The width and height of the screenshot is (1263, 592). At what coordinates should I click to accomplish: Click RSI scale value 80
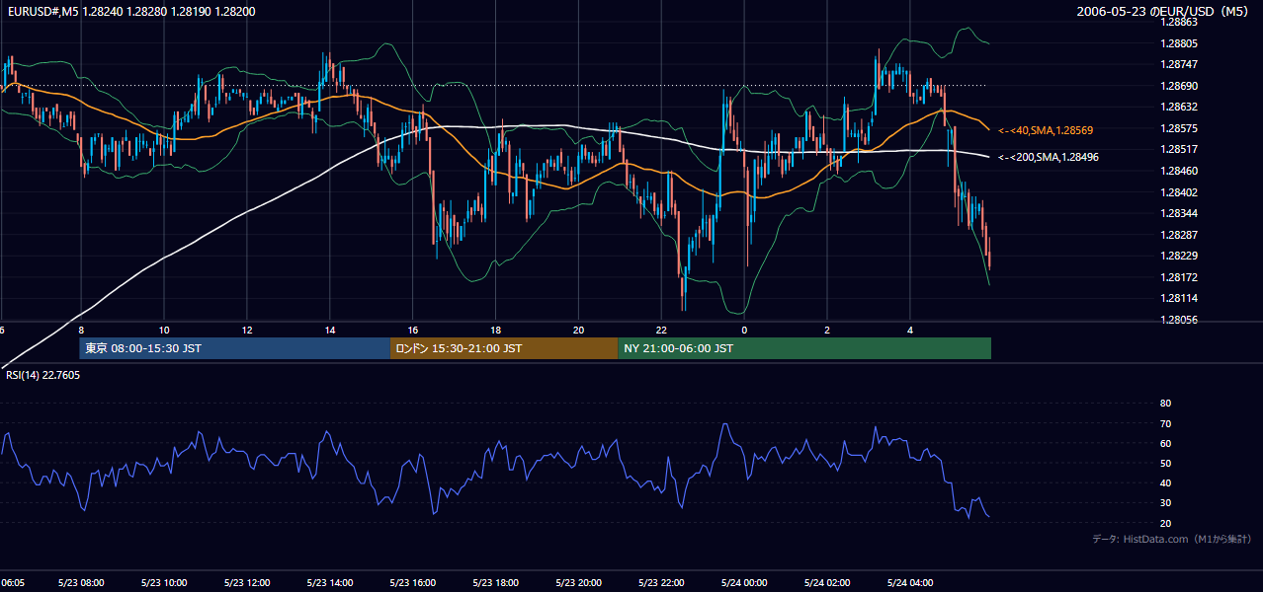[1165, 404]
